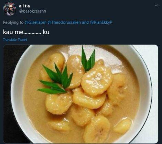Open the tweet options chevron menu

(x=156, y=5)
